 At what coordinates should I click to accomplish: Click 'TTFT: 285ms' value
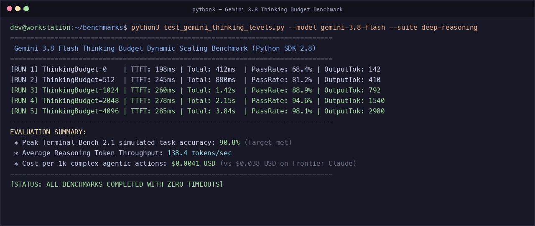153,111
